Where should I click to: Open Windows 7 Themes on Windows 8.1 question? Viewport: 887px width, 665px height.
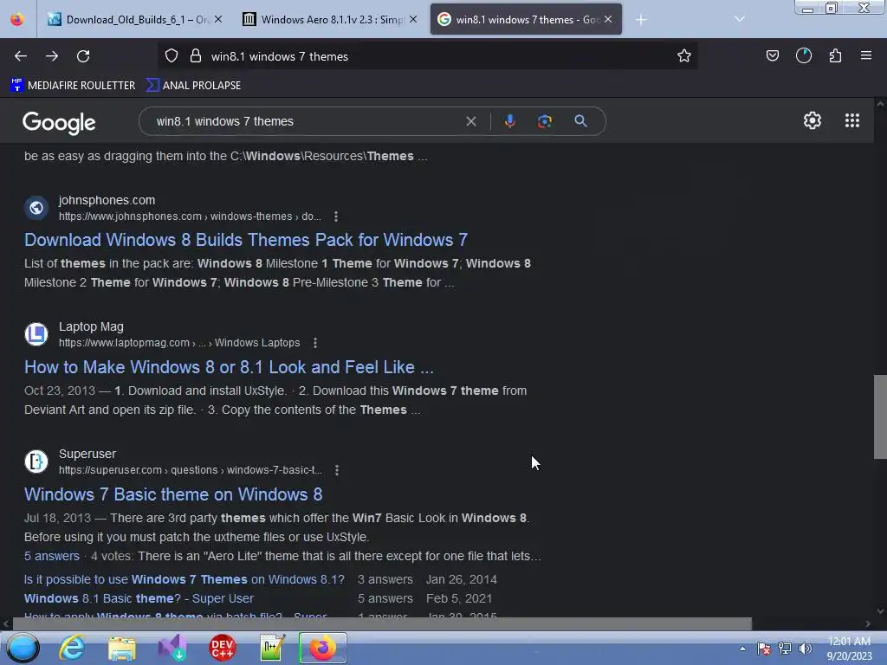pos(184,579)
